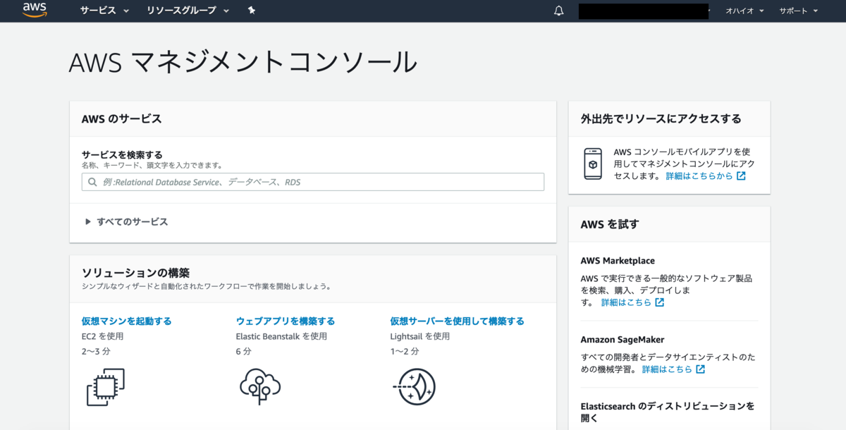Viewport: 846px width, 430px height.
Task: Click the '2〜3 分' duration text
Action: [x=96, y=351]
